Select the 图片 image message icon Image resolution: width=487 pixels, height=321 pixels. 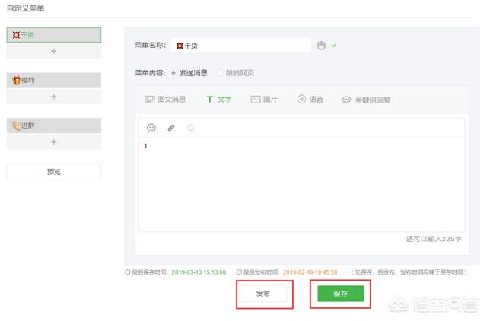click(256, 100)
